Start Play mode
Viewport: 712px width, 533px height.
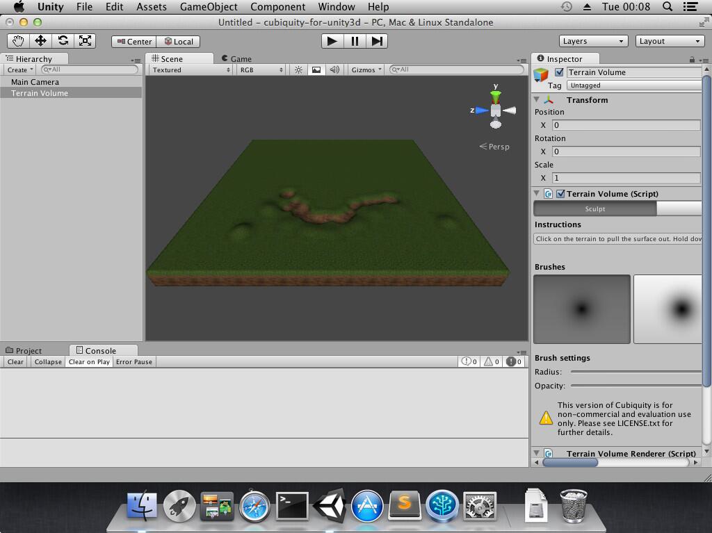[x=332, y=41]
